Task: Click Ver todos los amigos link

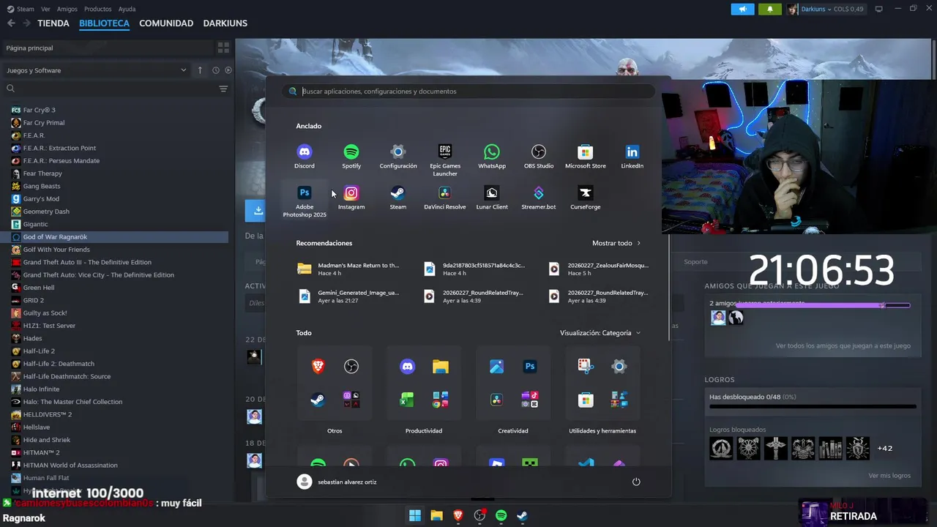Action: pyautogui.click(x=843, y=345)
